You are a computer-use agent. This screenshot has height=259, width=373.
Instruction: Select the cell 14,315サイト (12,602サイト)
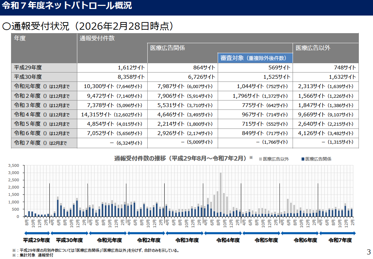click(x=112, y=115)
